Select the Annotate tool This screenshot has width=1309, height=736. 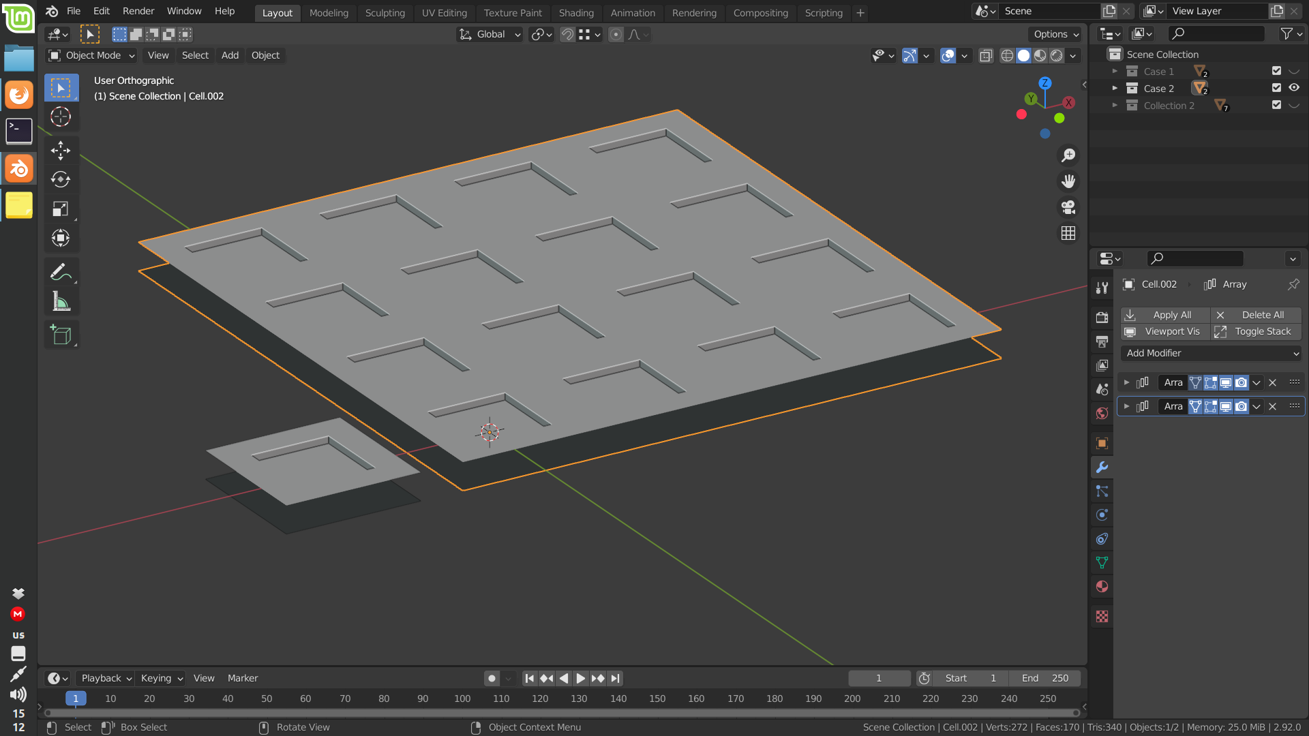(61, 272)
